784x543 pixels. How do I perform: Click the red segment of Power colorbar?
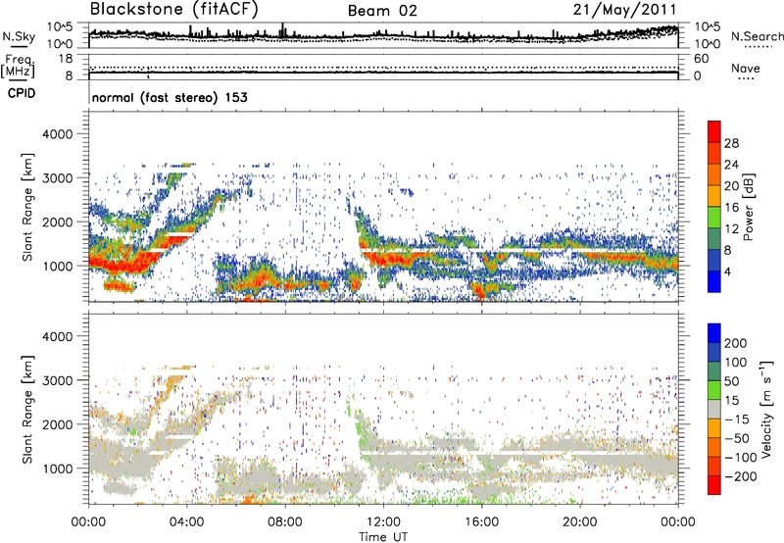coord(714,131)
